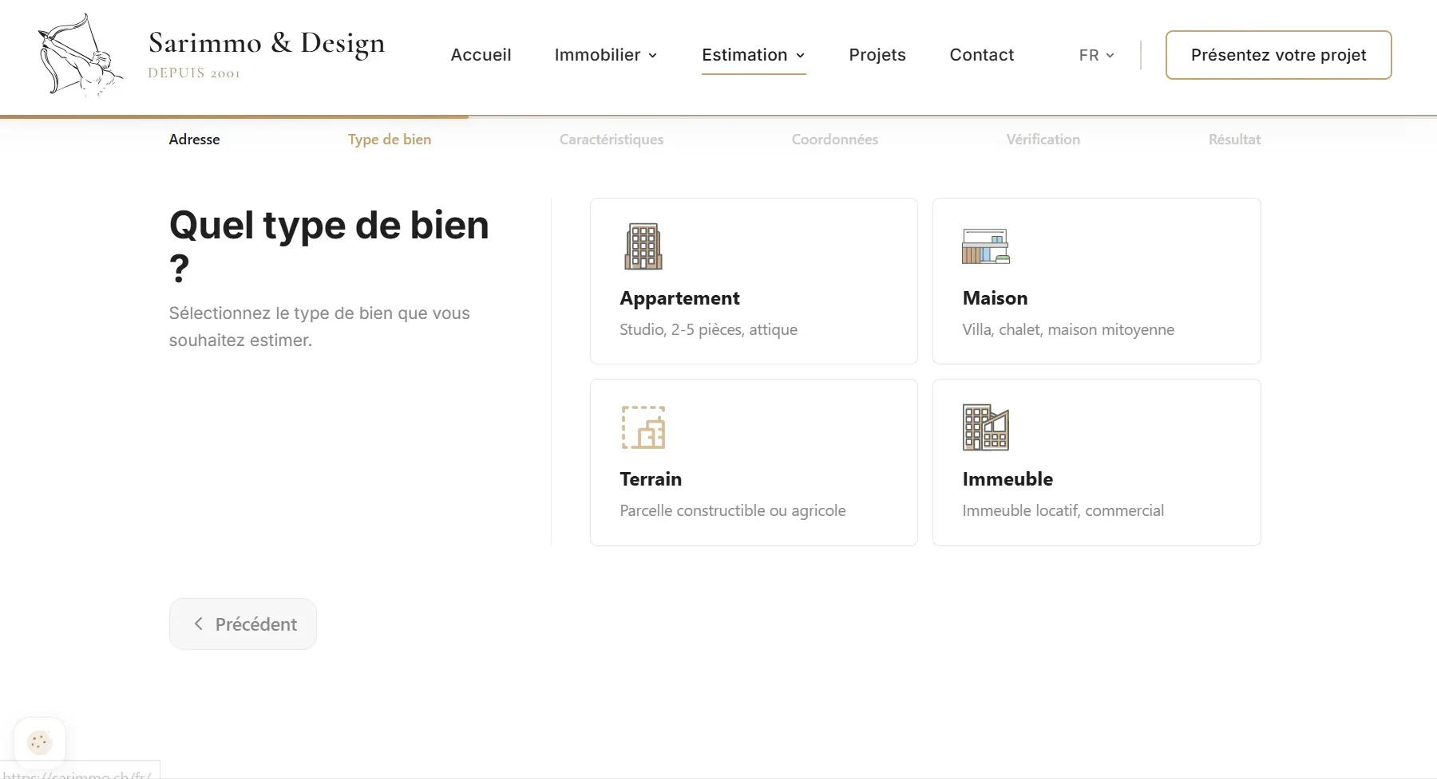
Task: Choose the Terrain heading
Action: [651, 479]
